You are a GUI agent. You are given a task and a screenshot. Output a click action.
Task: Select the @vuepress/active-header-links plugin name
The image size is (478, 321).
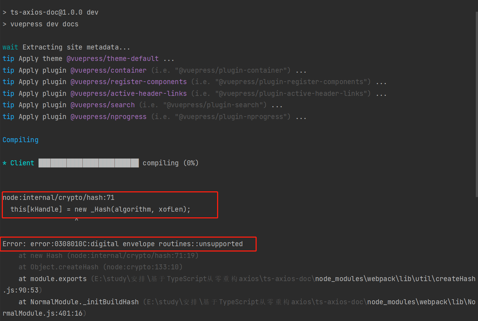pos(128,94)
